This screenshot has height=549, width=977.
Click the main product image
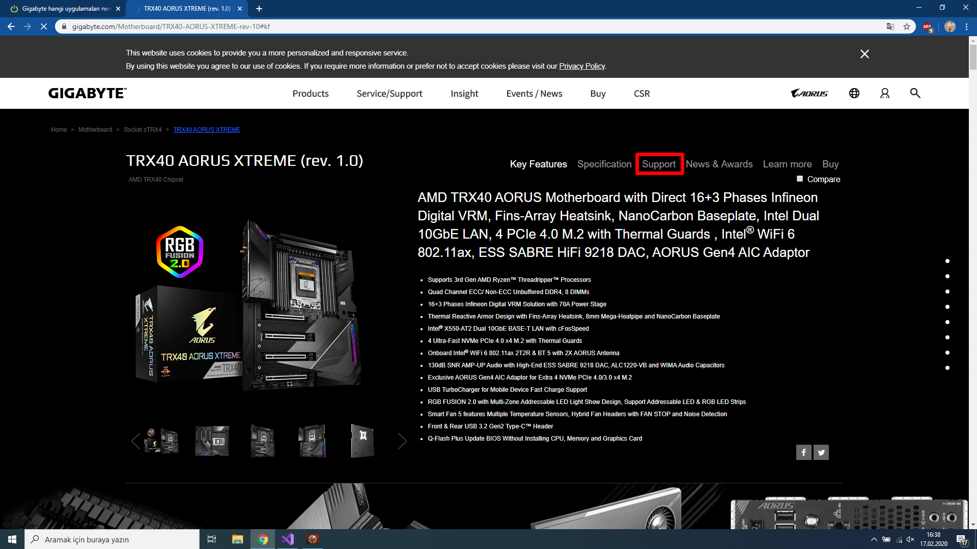click(x=249, y=305)
